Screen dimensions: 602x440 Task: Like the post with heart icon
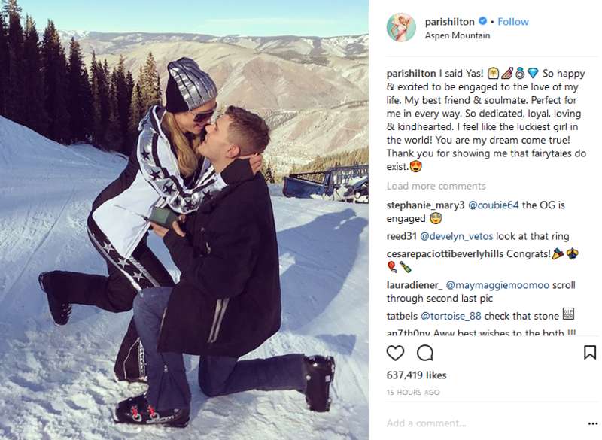(x=395, y=353)
